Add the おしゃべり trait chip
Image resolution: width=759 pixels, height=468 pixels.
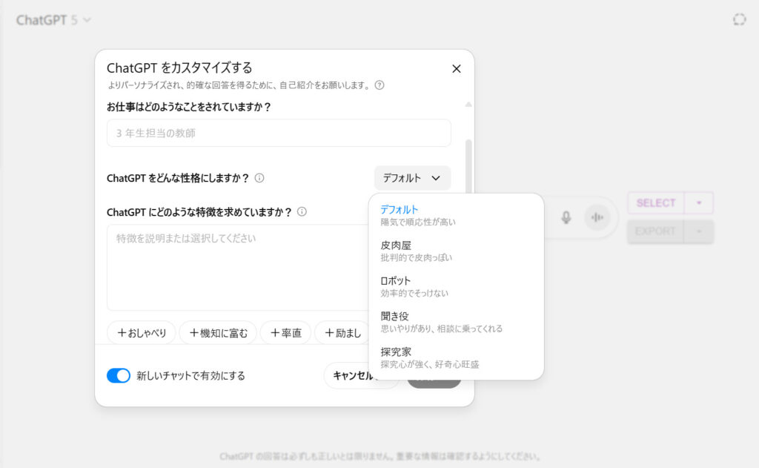coord(142,333)
